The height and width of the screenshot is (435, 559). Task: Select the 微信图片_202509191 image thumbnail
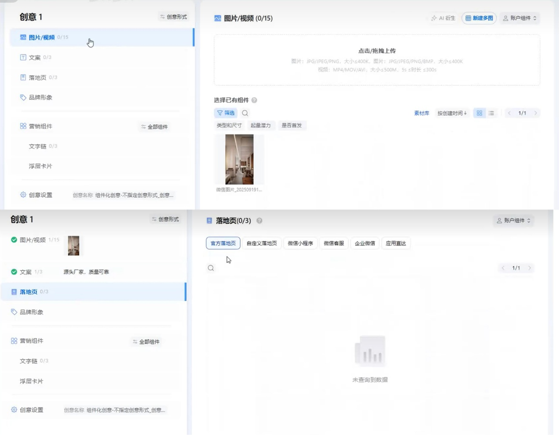point(239,159)
